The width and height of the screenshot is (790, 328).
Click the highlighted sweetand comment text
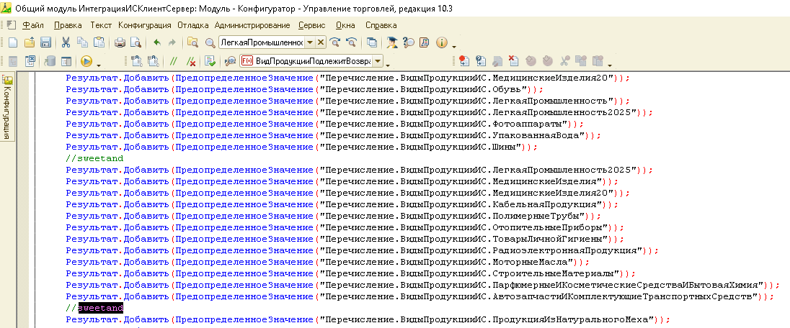[101, 307]
